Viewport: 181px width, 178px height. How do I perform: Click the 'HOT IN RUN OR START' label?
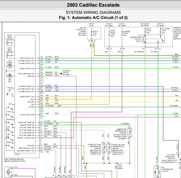pos(145,25)
